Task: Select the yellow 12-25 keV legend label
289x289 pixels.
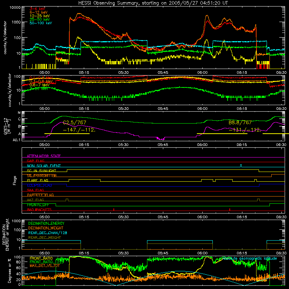Action: pyautogui.click(x=39, y=16)
